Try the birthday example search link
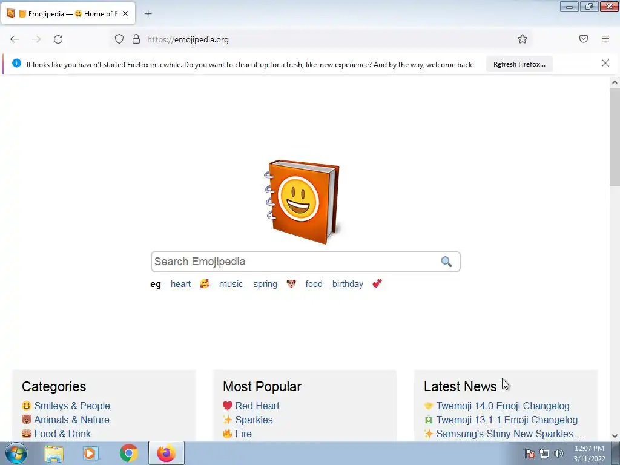 pyautogui.click(x=348, y=284)
